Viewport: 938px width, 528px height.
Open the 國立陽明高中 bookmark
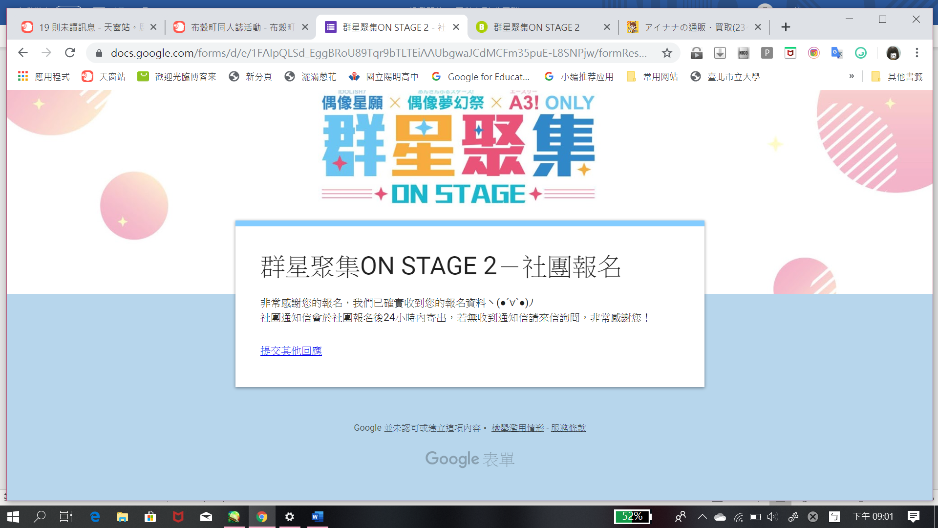pos(384,77)
